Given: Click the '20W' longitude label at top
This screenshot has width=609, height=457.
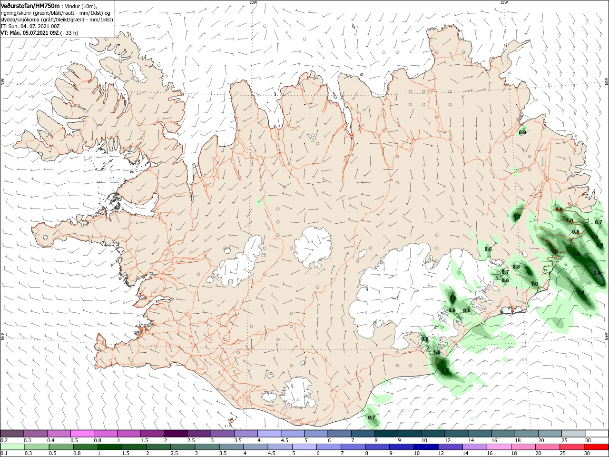Looking at the screenshot, I should coord(253,2).
